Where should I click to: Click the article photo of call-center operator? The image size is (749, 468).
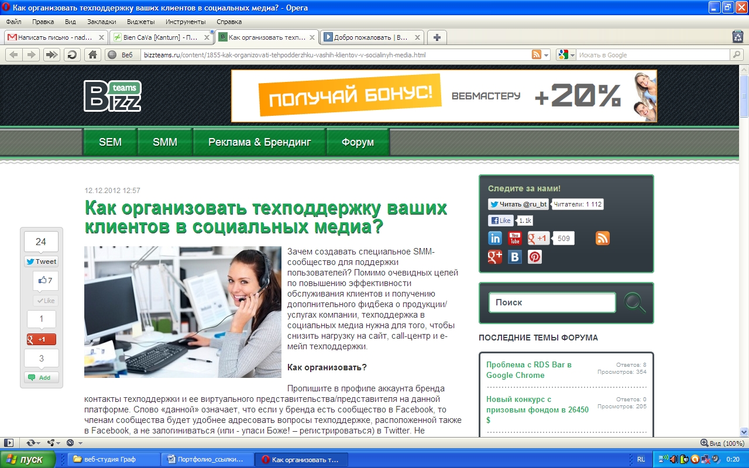(183, 312)
